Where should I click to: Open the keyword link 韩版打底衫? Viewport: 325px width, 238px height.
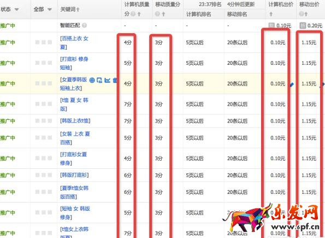pyautogui.click(x=74, y=175)
